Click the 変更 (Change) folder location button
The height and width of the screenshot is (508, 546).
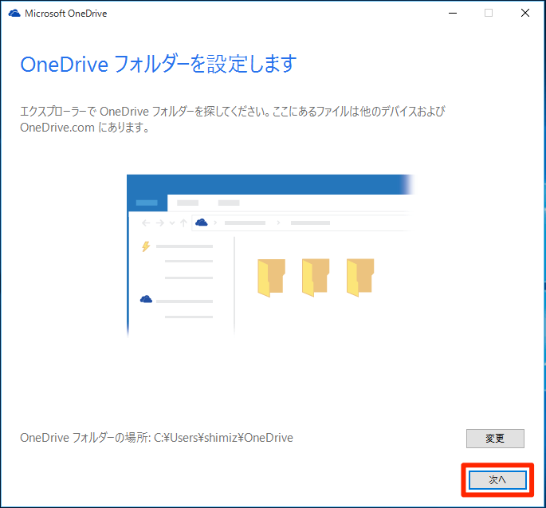click(x=495, y=439)
